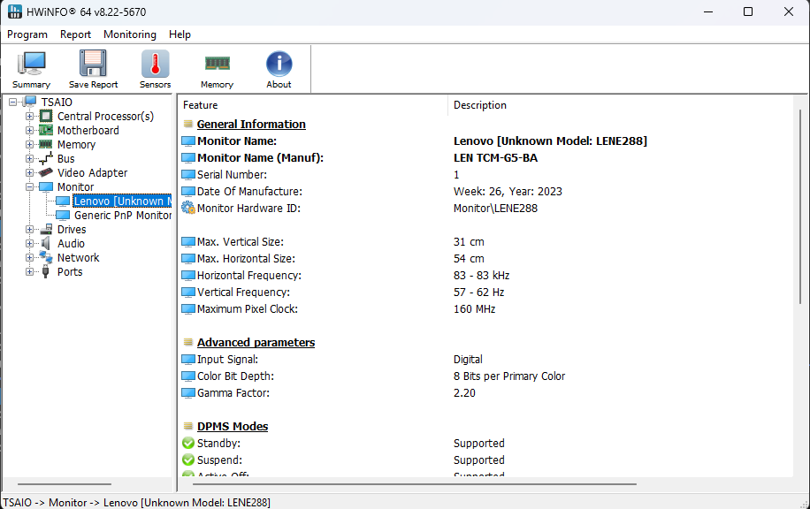Select the Color Bit Depth: row
810x509 pixels.
[x=485, y=376]
